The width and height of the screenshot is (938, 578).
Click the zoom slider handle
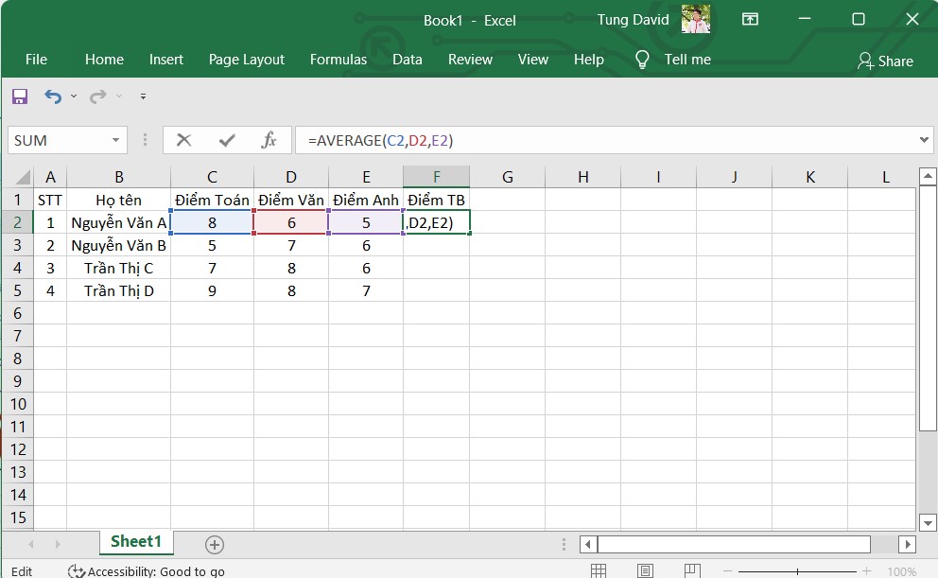797,571
